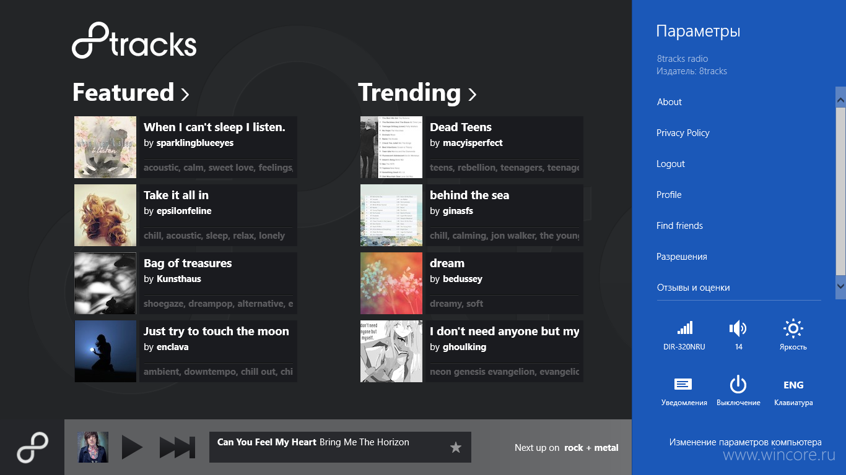Click 'Dead Teens' mix title
The width and height of the screenshot is (846, 475).
461,127
